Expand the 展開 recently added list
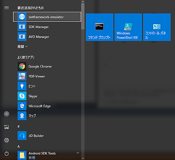This screenshot has width=175, height=160. pos(22,46)
